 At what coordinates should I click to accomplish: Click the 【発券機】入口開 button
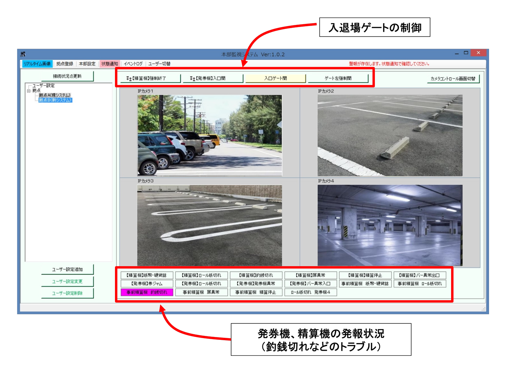click(213, 78)
